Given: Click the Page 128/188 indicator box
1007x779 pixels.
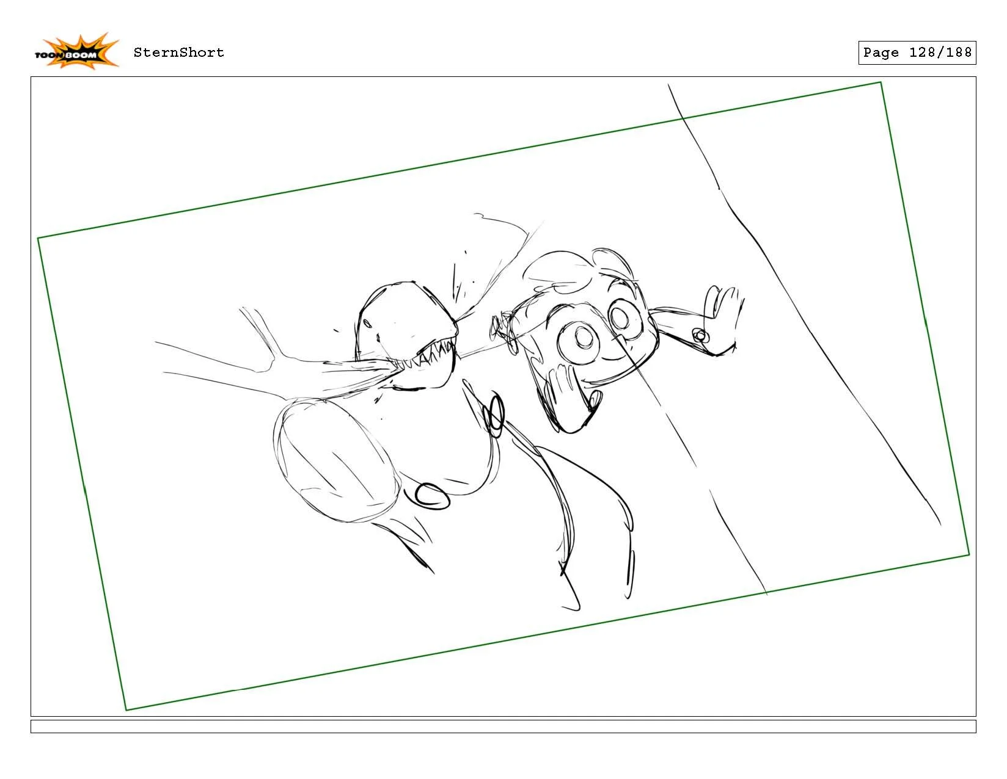Looking at the screenshot, I should [917, 53].
